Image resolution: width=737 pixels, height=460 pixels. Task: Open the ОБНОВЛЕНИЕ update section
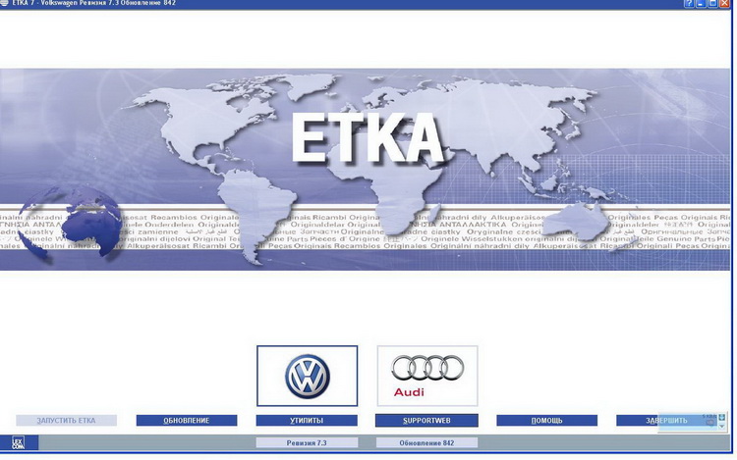coord(187,421)
